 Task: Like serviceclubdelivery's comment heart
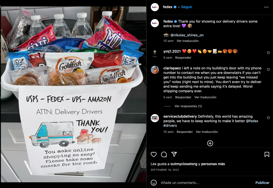click(268, 118)
